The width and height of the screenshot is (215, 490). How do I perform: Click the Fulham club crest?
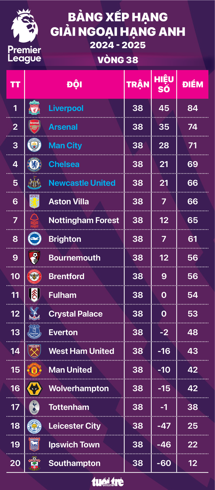(34, 295)
